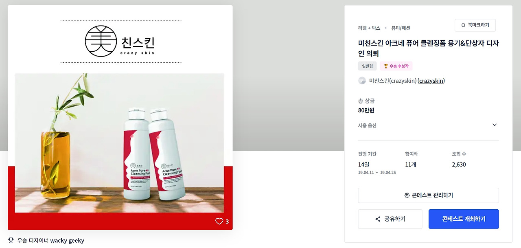521x248 pixels.
Task: Click the crazyskin profile avatar
Action: pyautogui.click(x=362, y=81)
